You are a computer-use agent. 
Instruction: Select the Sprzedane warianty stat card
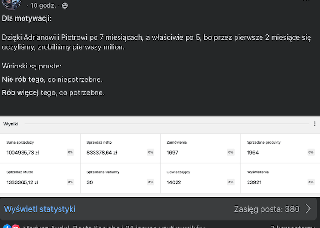[120, 178]
